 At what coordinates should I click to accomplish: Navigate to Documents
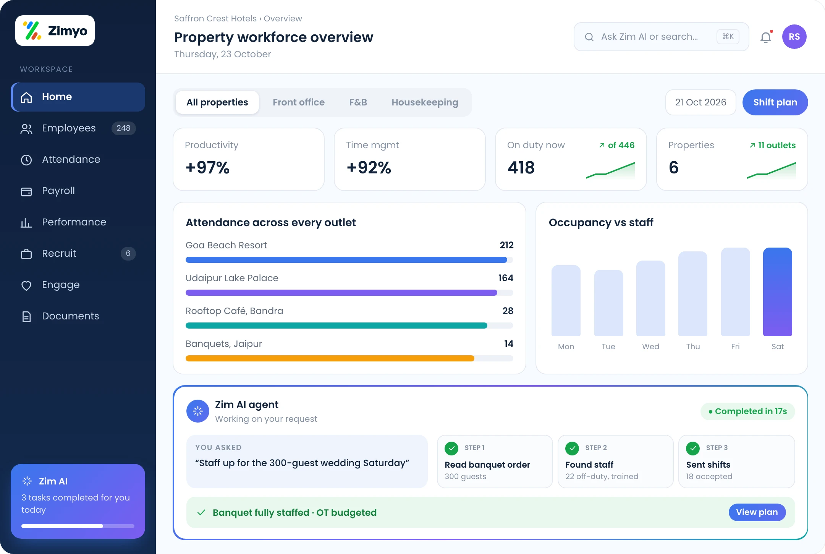coord(78,316)
